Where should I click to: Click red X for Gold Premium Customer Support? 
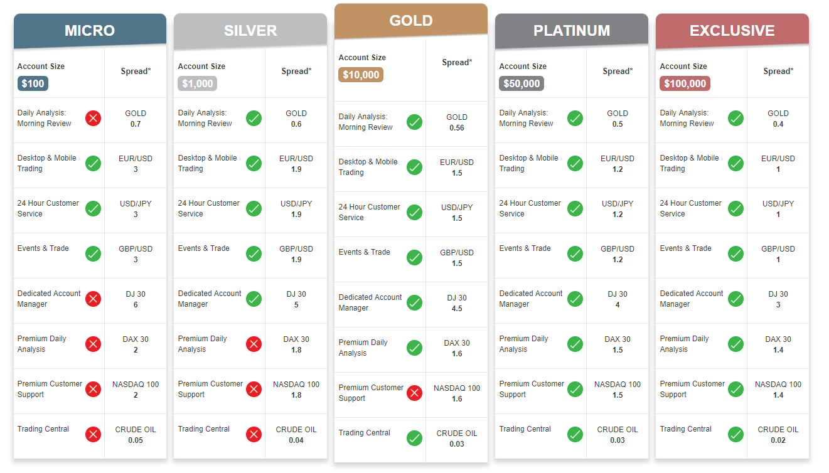[414, 393]
